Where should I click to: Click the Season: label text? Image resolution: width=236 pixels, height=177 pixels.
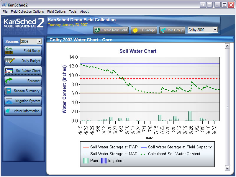12,42
